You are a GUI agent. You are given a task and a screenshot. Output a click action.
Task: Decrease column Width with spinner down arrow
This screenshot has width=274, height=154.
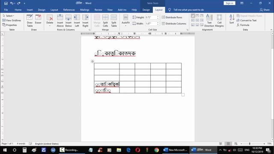click(x=158, y=25)
